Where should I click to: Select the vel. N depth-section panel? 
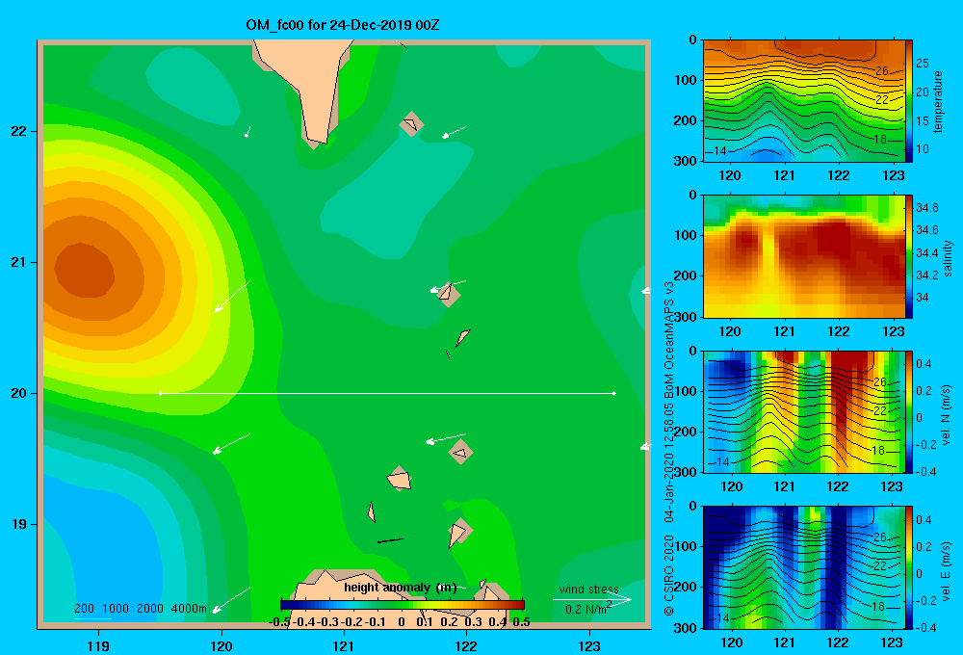[803, 411]
